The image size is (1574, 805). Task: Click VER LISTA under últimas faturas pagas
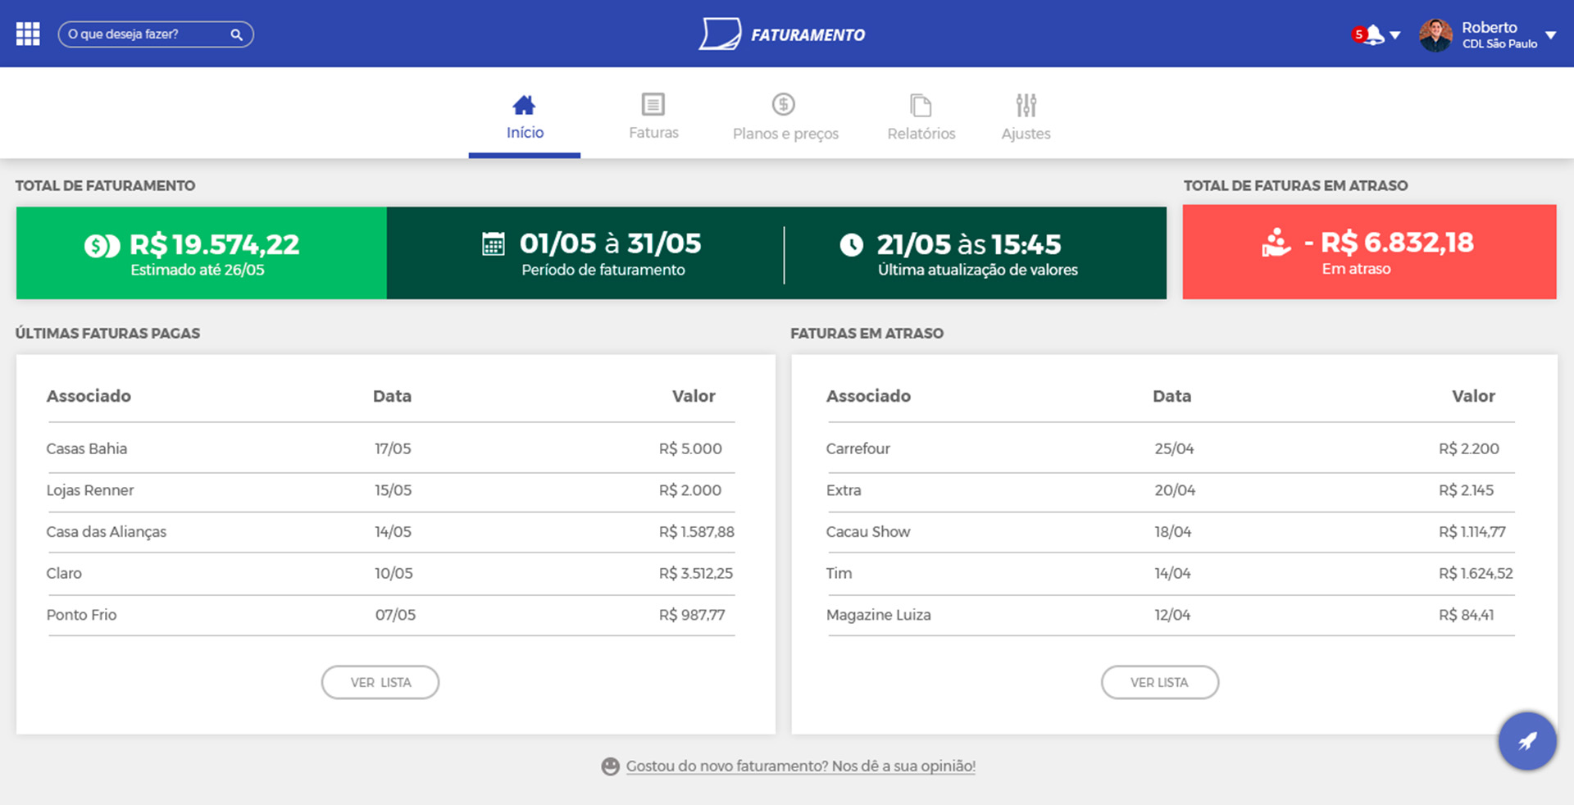[x=380, y=682]
